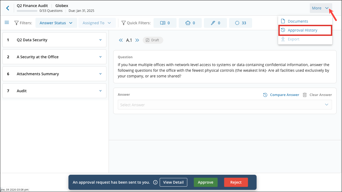Expand the A Security at the Office section

pos(54,57)
